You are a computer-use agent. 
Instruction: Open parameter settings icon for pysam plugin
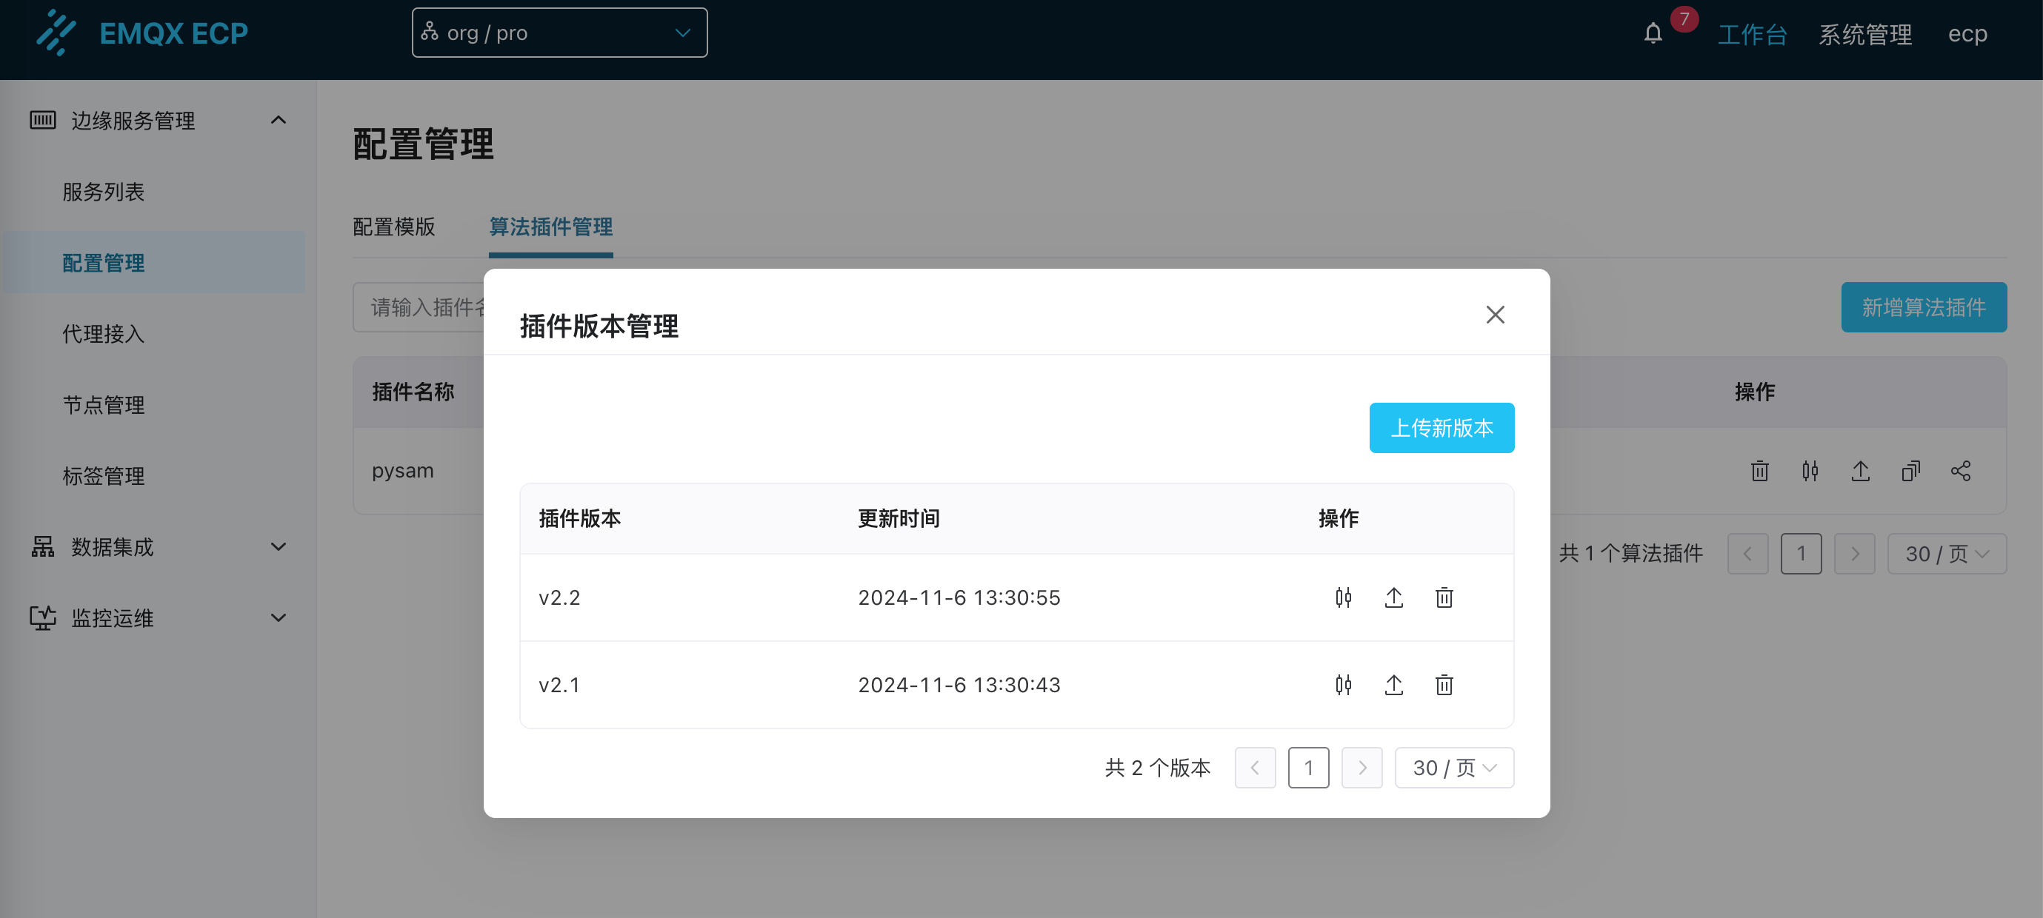click(1810, 471)
